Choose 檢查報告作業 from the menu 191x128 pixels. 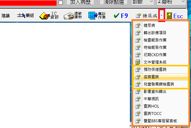pos(155,40)
